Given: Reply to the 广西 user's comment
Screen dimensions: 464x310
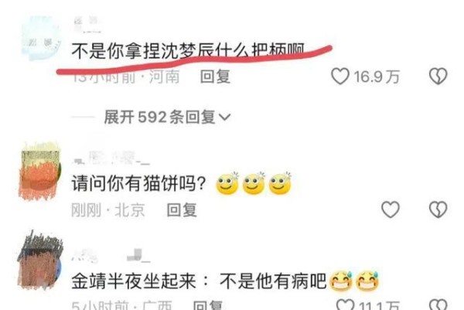Looking at the screenshot, I should [x=208, y=305].
